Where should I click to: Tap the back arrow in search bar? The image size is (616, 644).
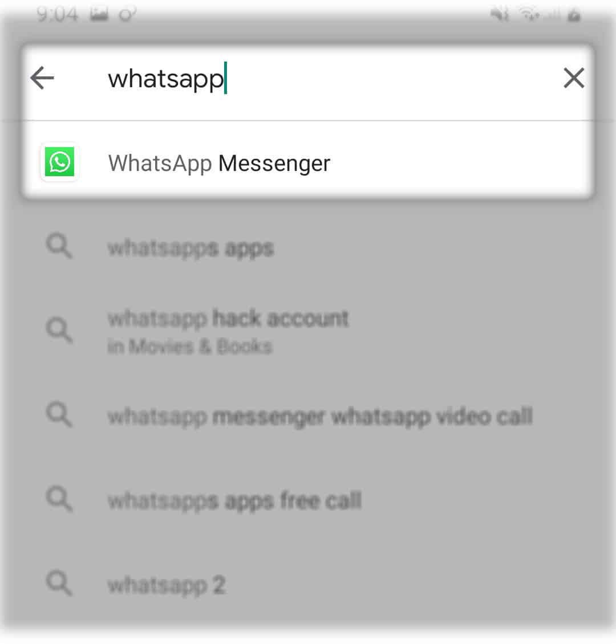(x=42, y=78)
